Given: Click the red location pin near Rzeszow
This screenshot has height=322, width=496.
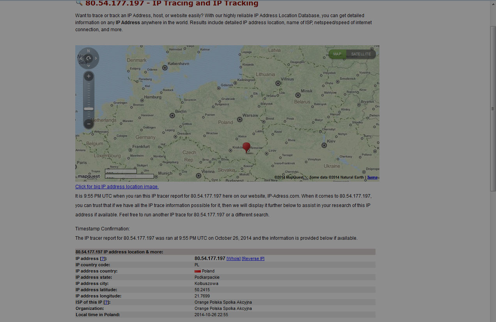Looking at the screenshot, I should tap(246, 147).
